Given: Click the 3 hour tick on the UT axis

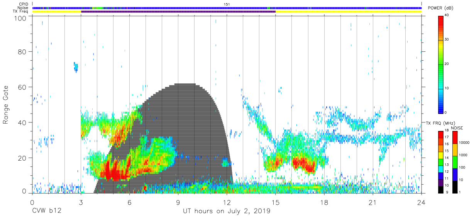Looking at the screenshot, I should pos(81,202).
